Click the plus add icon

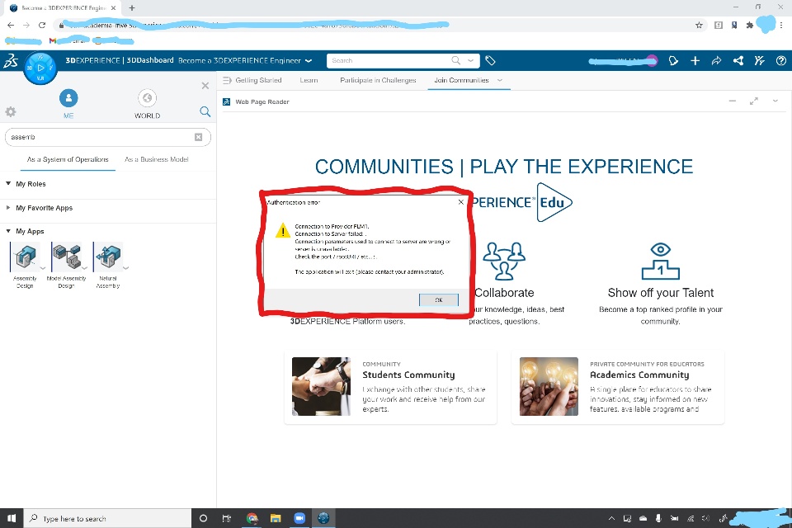695,60
